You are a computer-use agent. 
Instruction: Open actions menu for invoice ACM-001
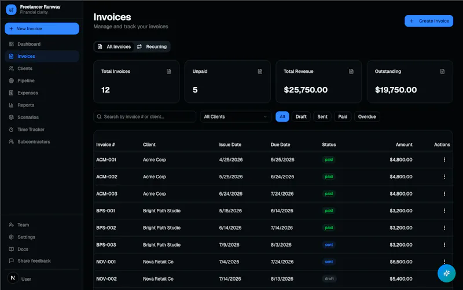(x=444, y=160)
